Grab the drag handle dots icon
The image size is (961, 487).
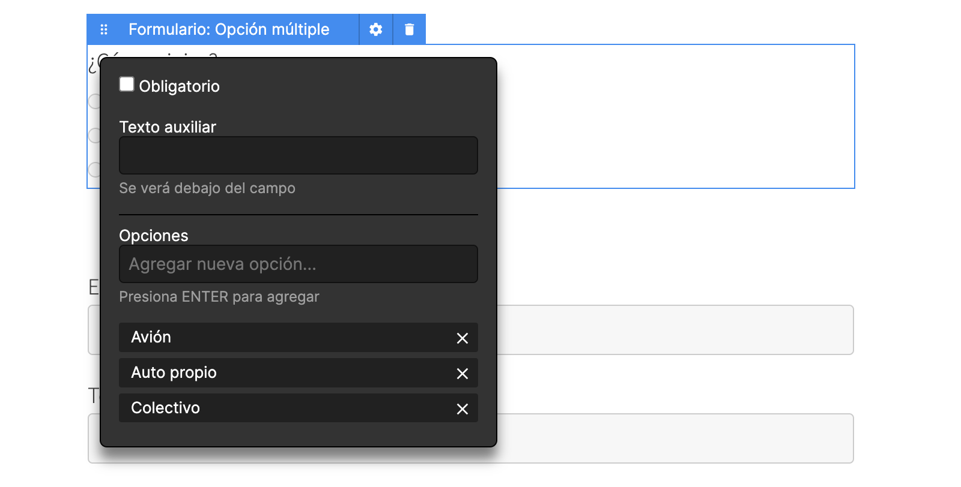tap(104, 29)
